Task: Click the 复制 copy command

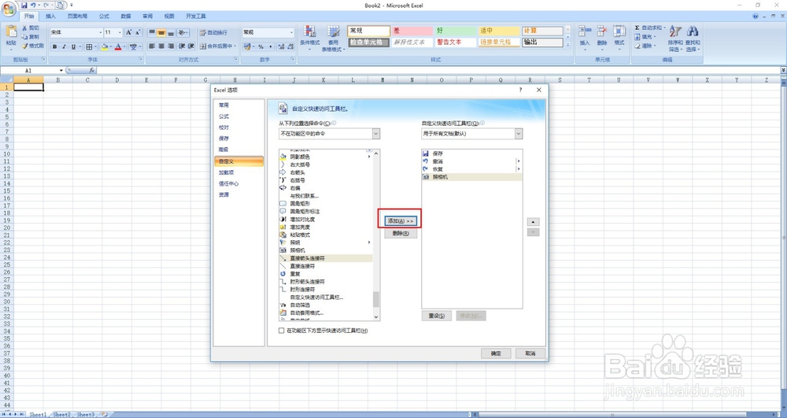Action: (x=30, y=37)
